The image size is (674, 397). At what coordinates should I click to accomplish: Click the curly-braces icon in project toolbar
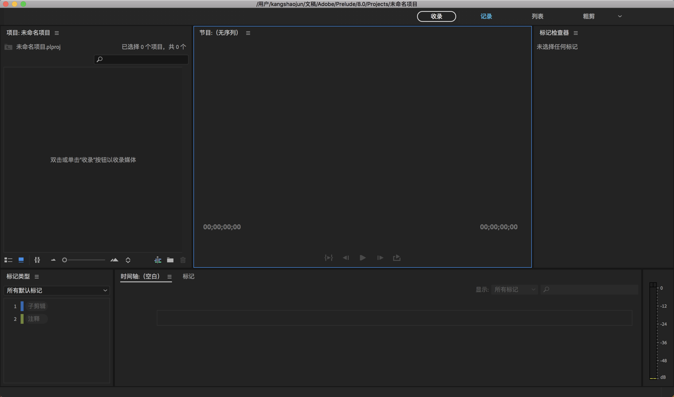(37, 260)
